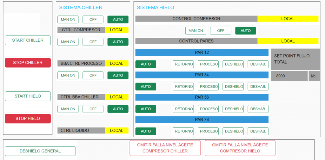Activate DESHIELO GENERAL
Viewport: 325px width, 160px height.
click(40, 151)
